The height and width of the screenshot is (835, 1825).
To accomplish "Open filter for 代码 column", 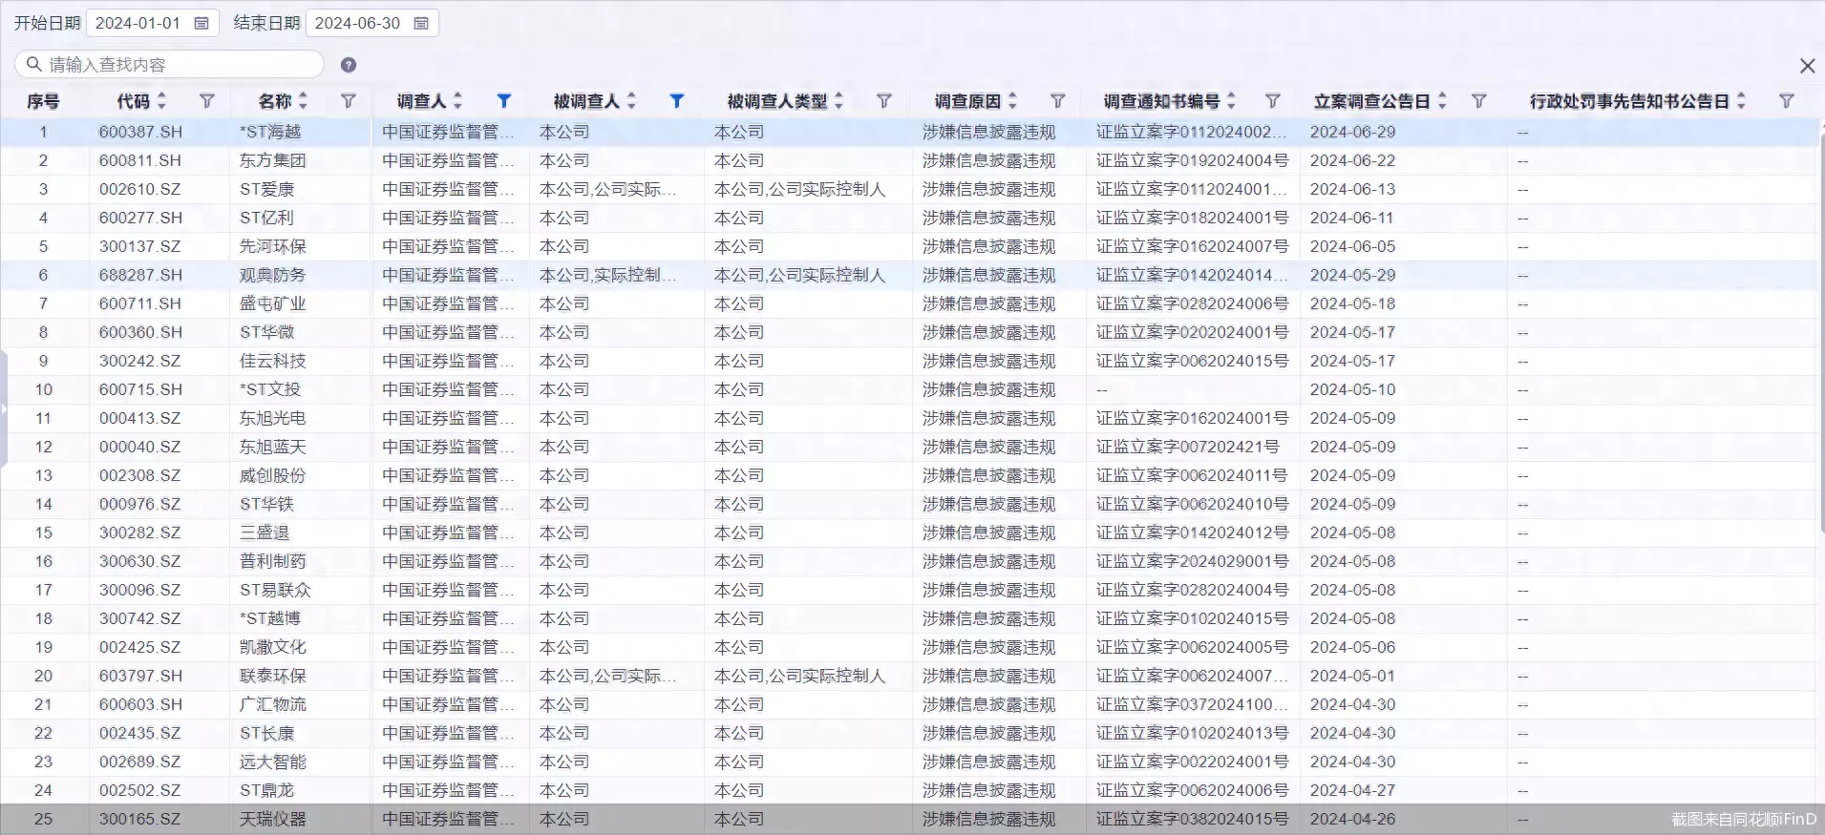I will 207,100.
